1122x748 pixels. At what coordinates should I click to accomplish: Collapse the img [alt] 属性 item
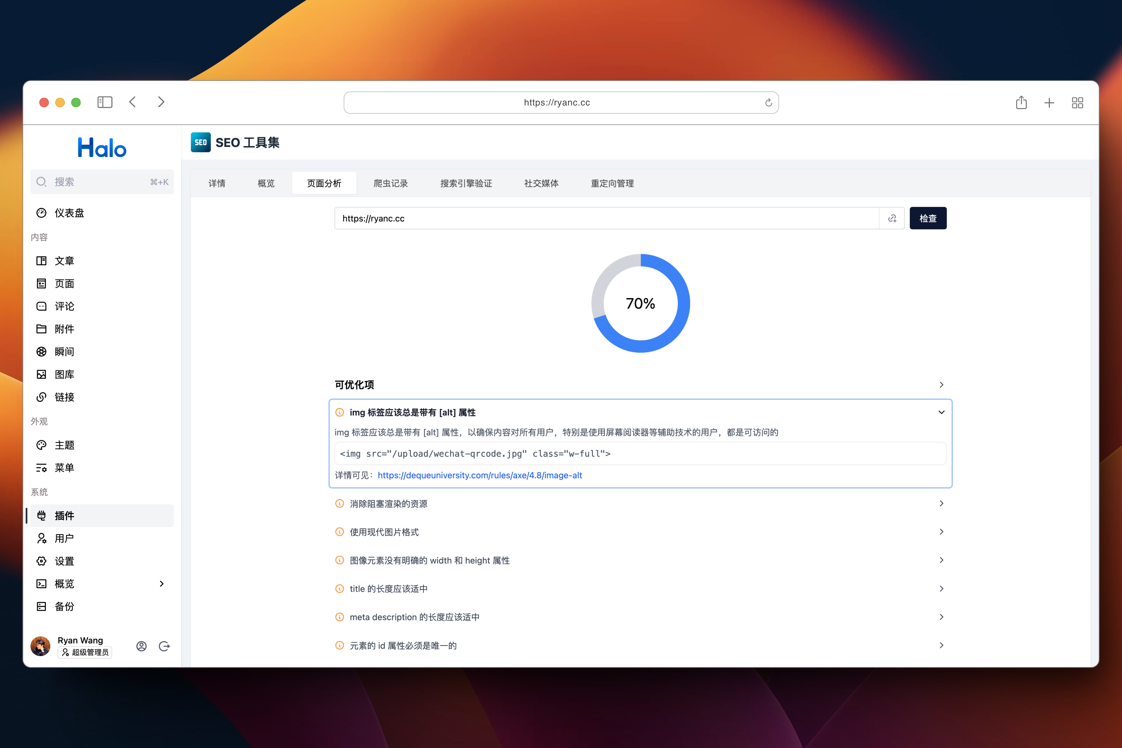tap(941, 412)
